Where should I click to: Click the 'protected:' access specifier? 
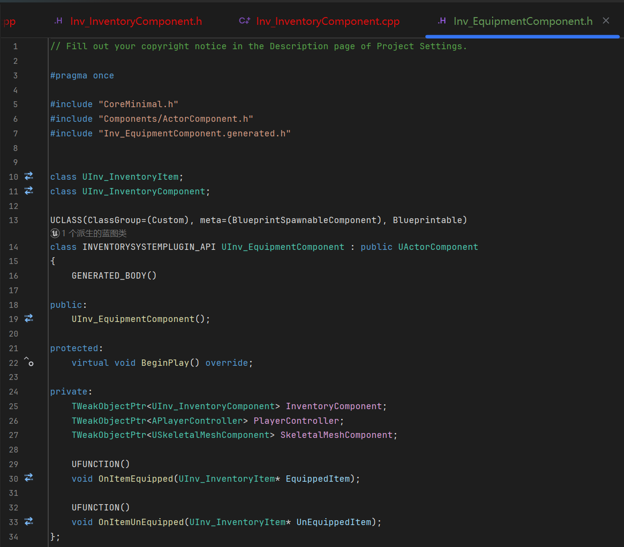pos(76,348)
